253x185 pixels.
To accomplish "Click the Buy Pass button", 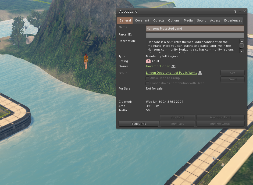I will [x=177, y=123].
